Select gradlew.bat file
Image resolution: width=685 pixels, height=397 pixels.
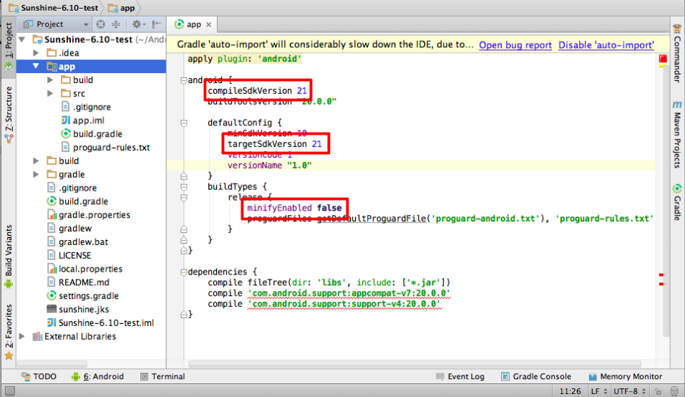pyautogui.click(x=77, y=241)
